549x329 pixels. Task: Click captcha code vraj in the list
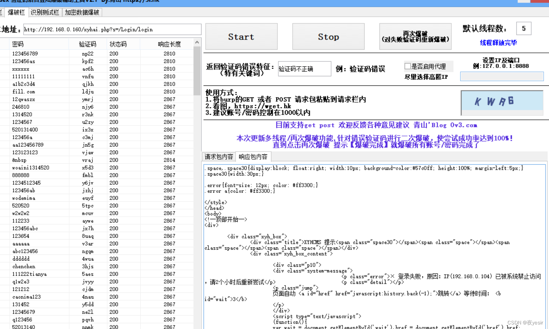click(x=88, y=160)
